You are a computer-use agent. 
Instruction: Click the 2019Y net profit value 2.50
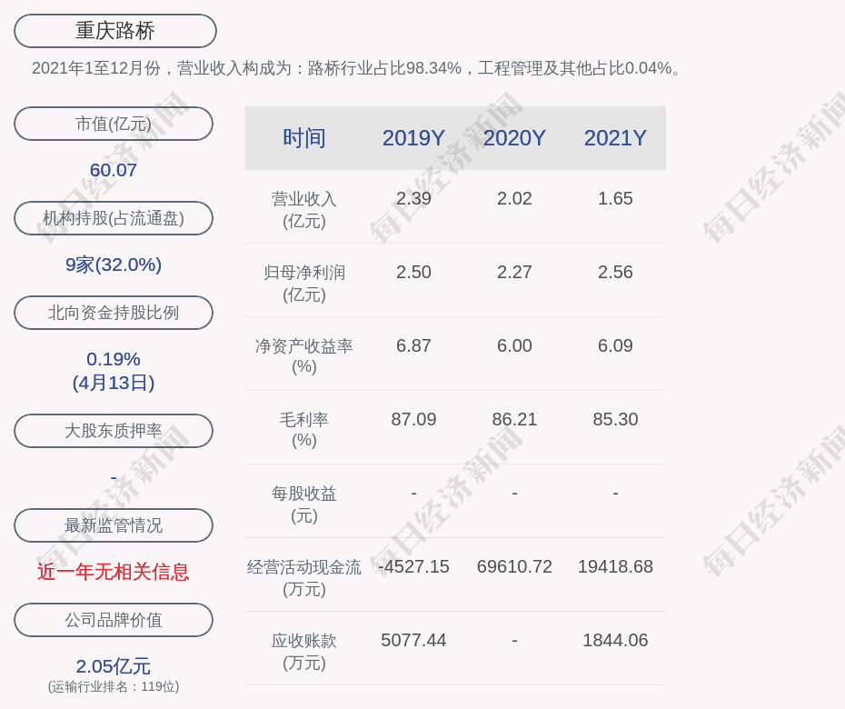(413, 273)
